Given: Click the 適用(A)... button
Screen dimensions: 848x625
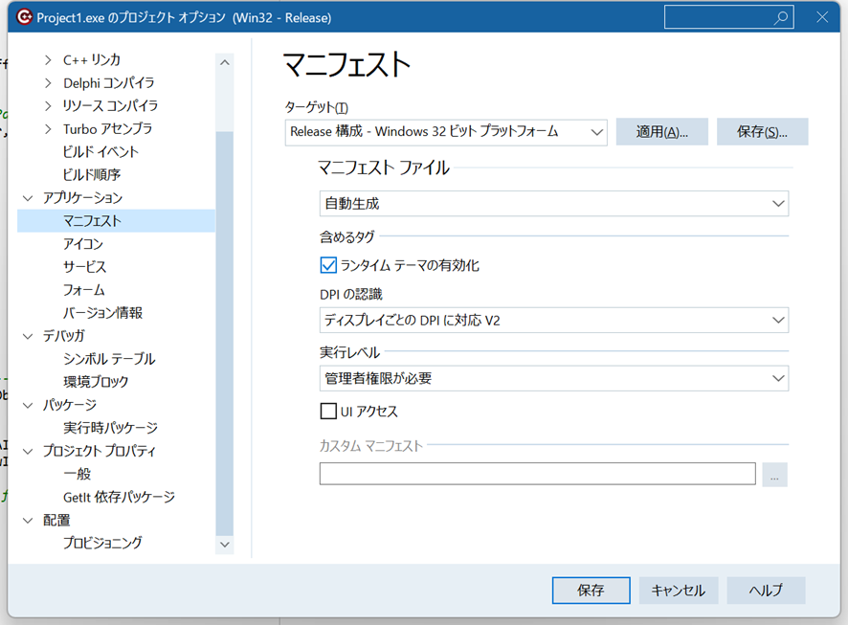Looking at the screenshot, I should click(x=661, y=132).
